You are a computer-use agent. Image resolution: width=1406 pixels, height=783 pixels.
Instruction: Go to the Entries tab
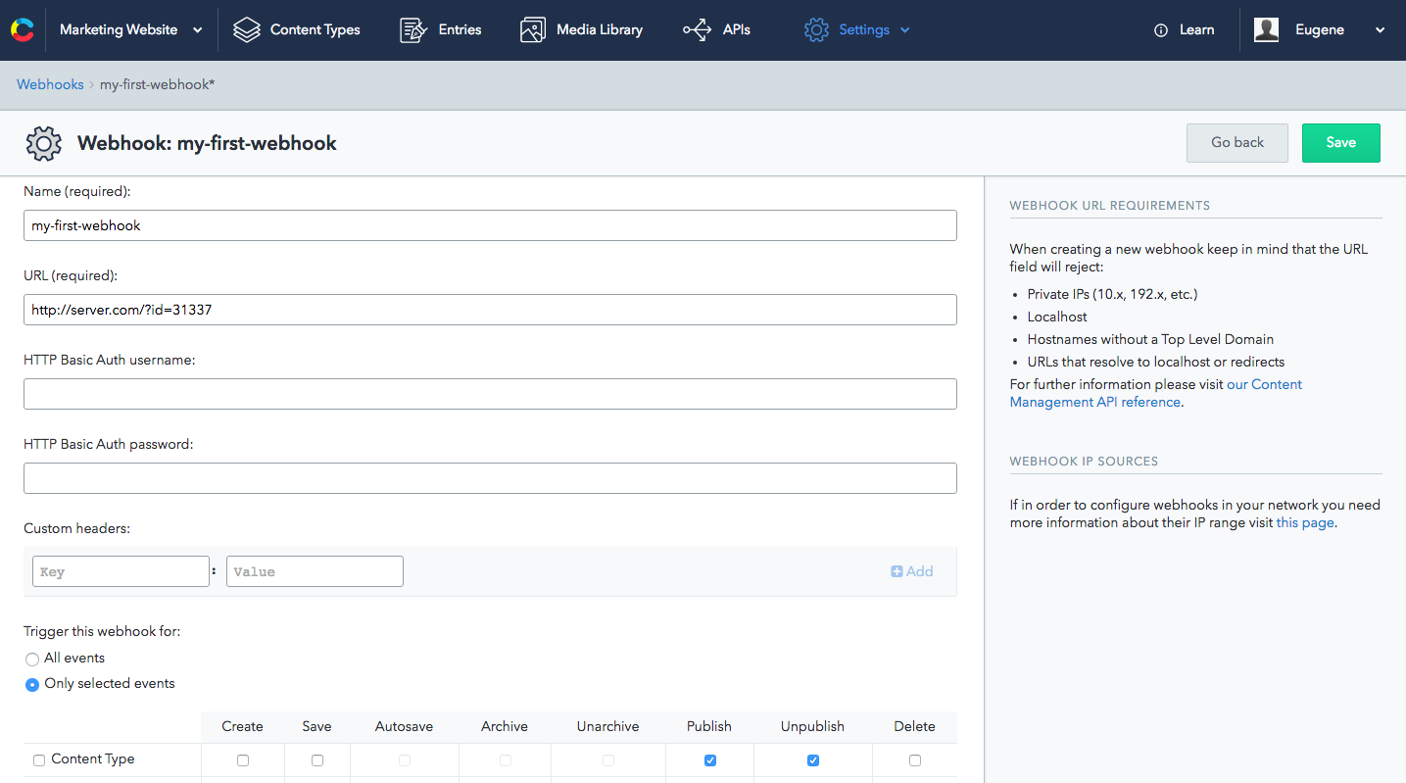pos(441,30)
